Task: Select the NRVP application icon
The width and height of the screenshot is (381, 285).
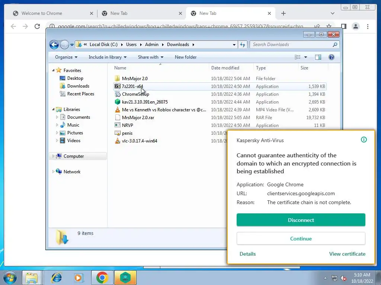Action: pyautogui.click(x=118, y=125)
